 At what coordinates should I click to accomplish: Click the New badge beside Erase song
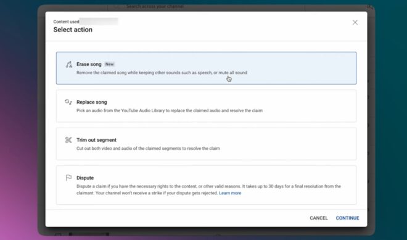[x=110, y=64]
